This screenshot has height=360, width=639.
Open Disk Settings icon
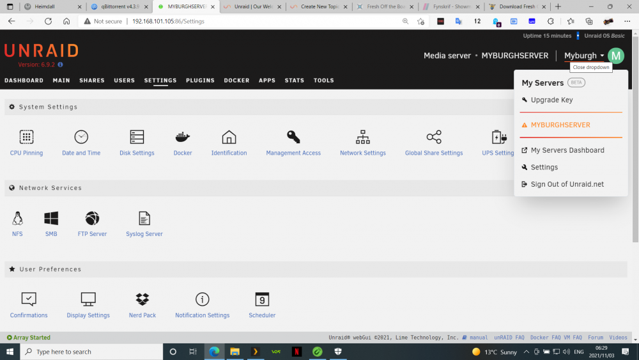(x=137, y=137)
